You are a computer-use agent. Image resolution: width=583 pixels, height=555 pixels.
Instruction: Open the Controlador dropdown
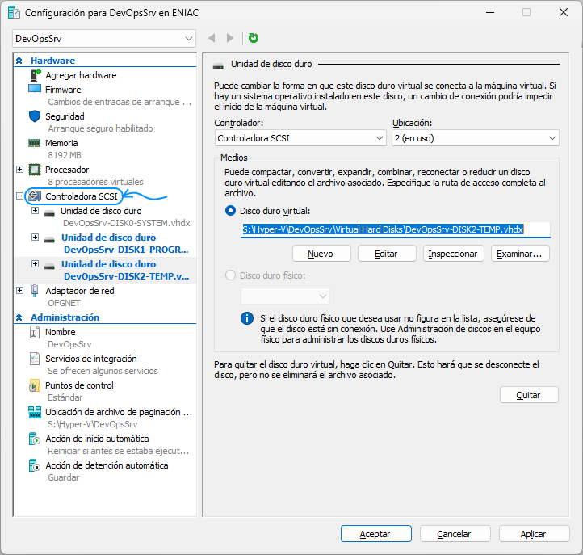[x=300, y=138]
